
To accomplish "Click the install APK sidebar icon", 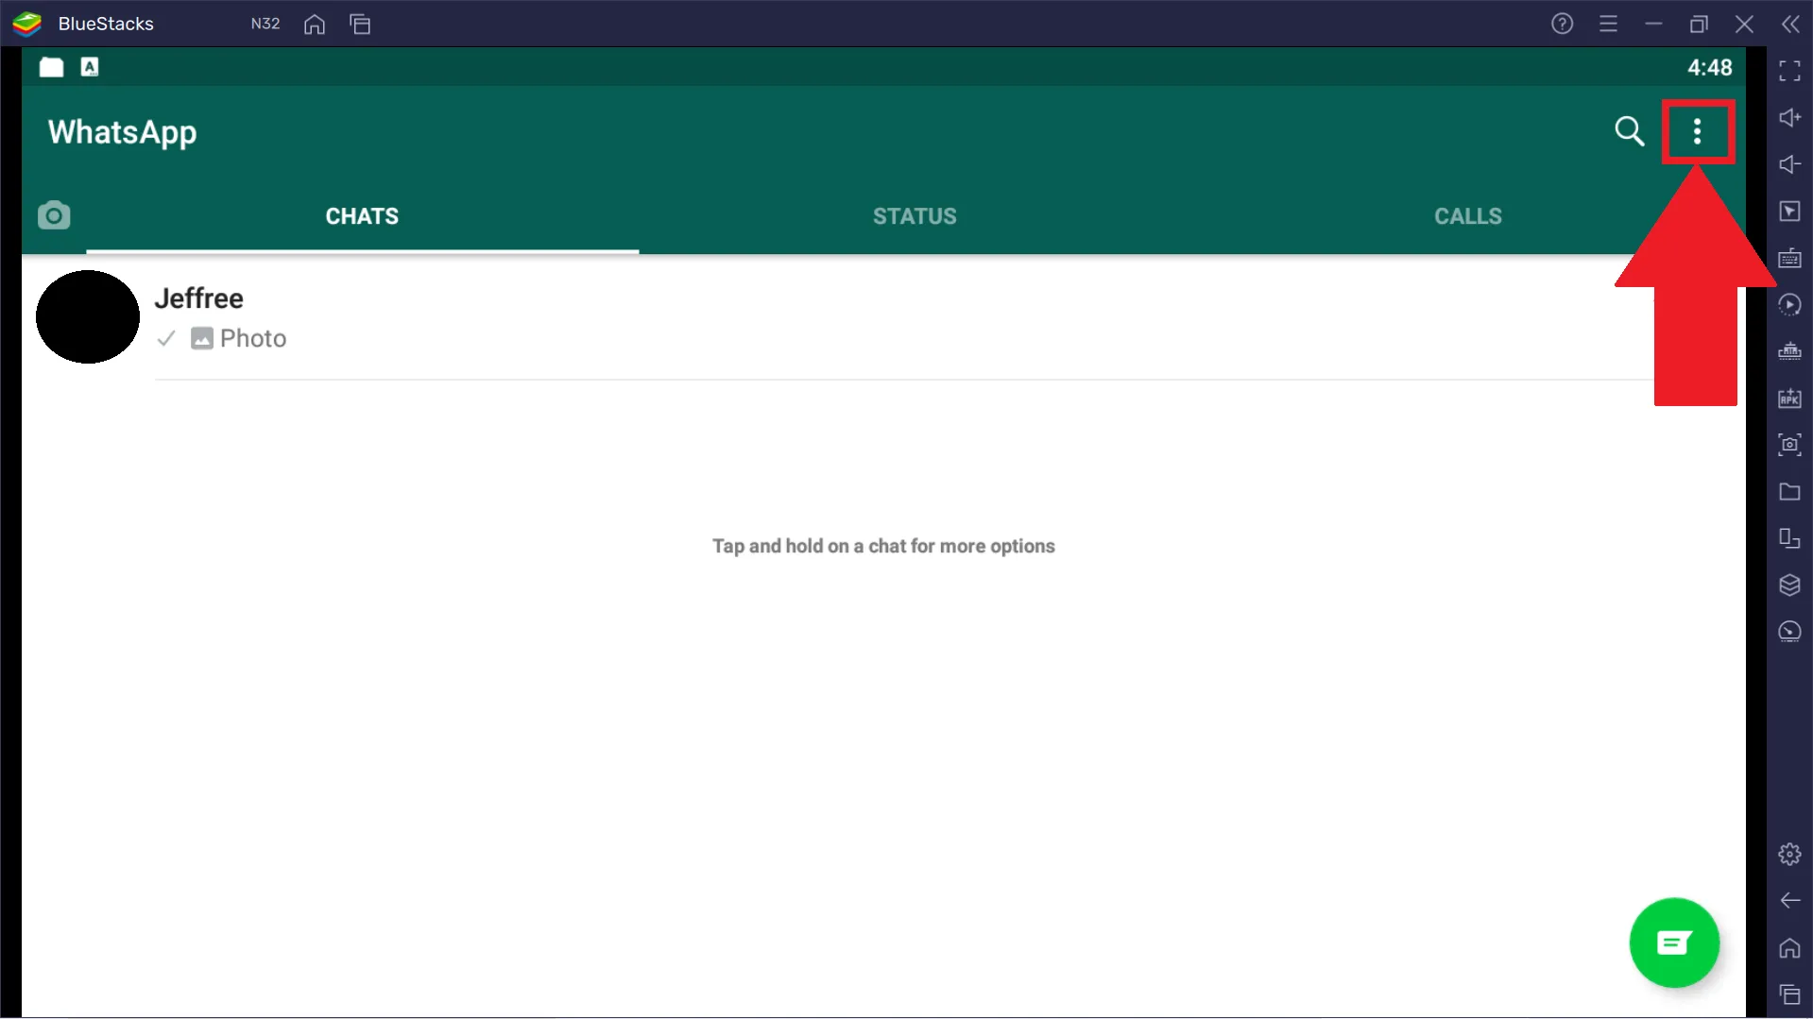I will [1789, 398].
